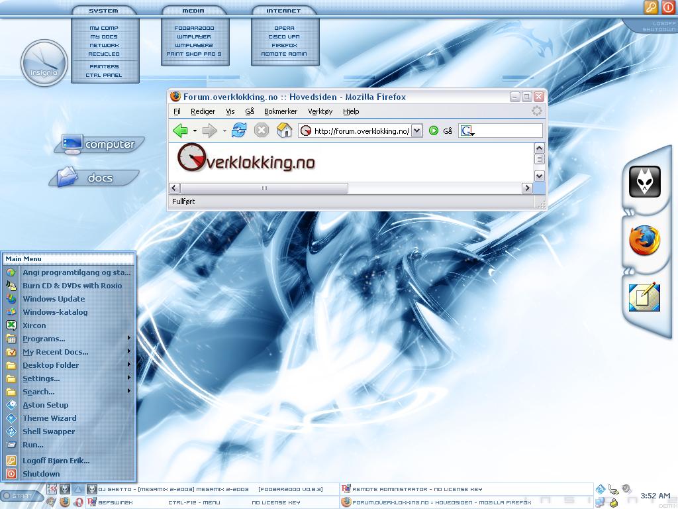Screen dimensions: 678x509
Task: Click the Firefox stop button
Action: click(261, 130)
